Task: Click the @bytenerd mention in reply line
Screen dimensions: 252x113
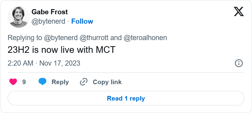Action: [61, 38]
